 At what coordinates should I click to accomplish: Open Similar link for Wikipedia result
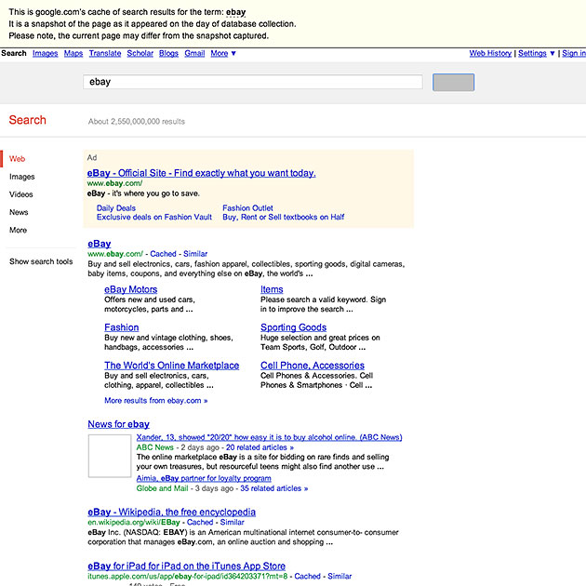pyautogui.click(x=233, y=522)
